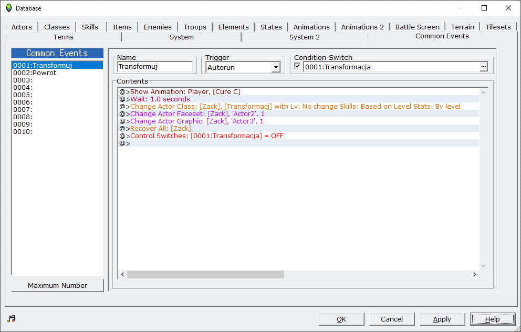Open the Tilesets tab
Viewport: 521px width, 332px height.
click(498, 27)
